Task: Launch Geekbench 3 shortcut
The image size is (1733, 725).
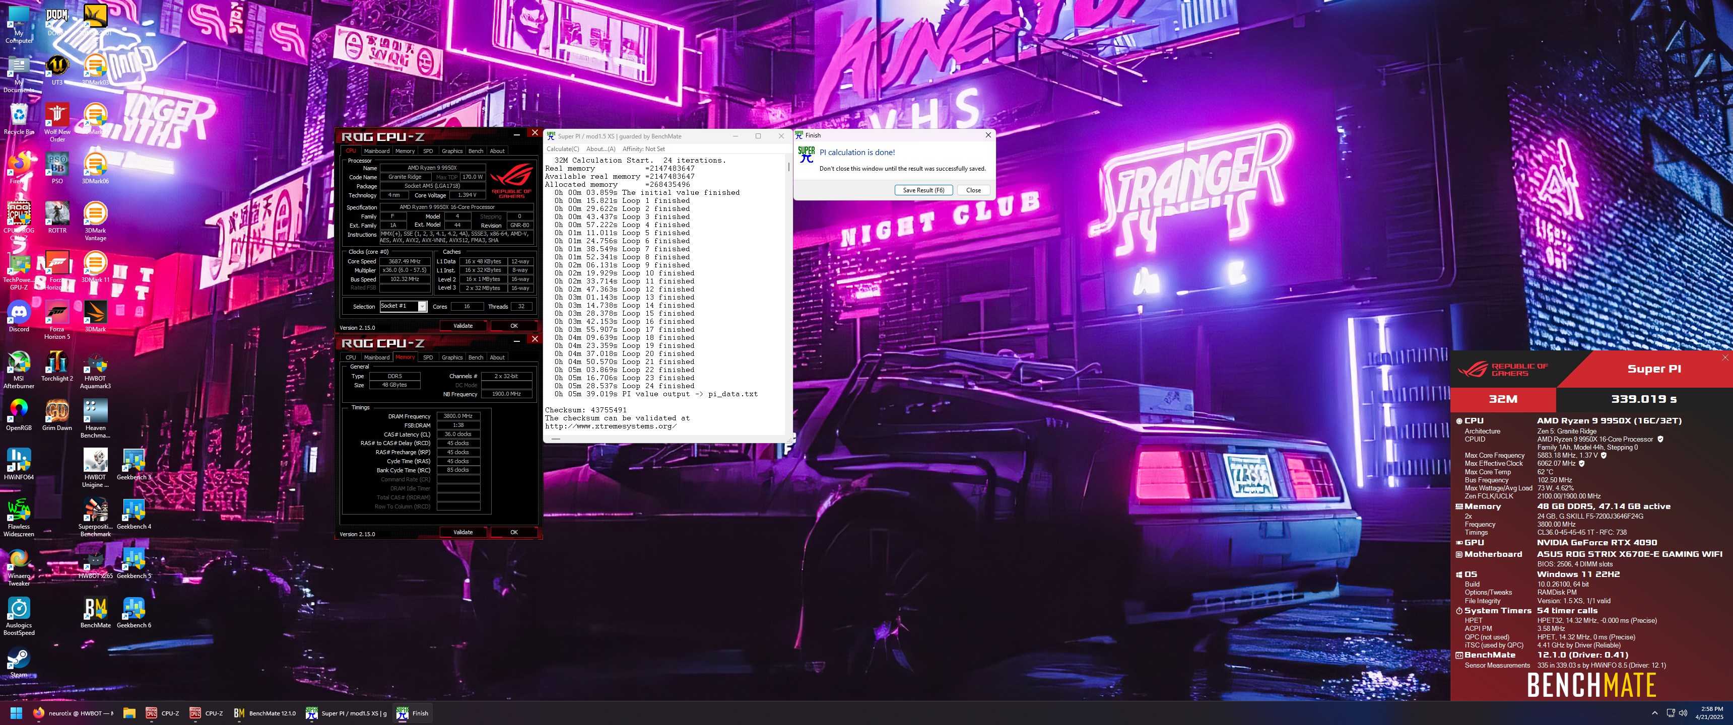Action: pos(134,464)
